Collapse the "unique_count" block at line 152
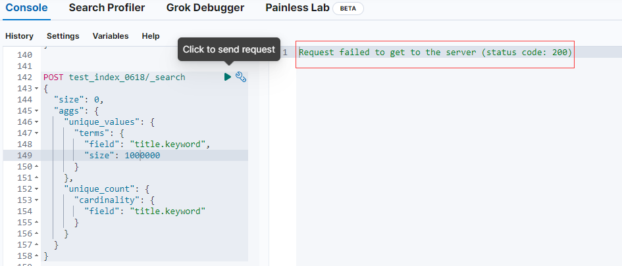 tap(36, 189)
